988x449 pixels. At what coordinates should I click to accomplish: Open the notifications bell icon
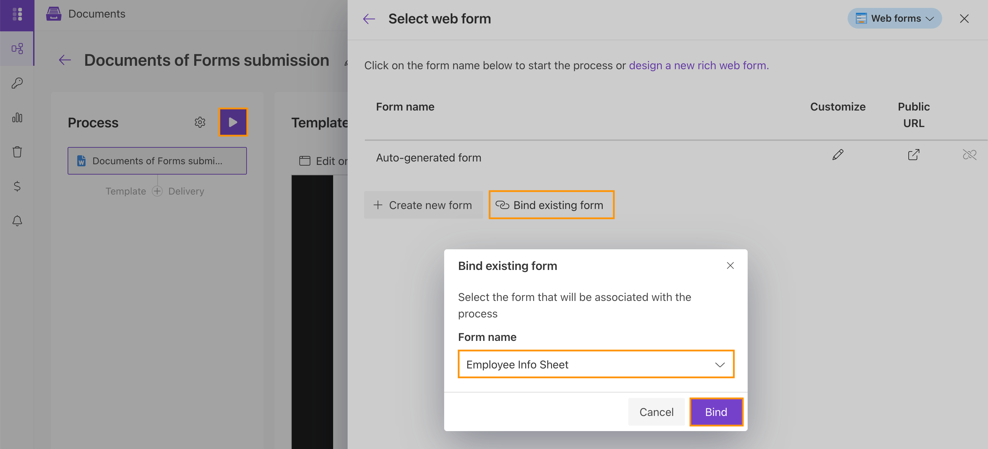pos(17,221)
